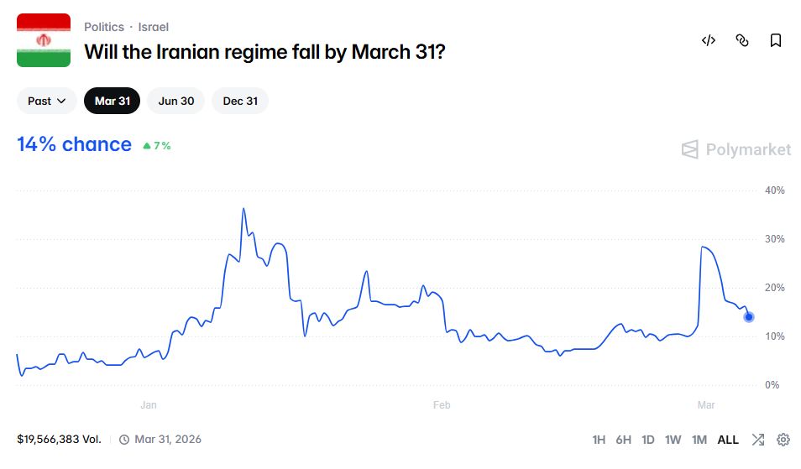This screenshot has width=801, height=469.
Task: Select the Mar 31 date tab
Action: [x=113, y=101]
